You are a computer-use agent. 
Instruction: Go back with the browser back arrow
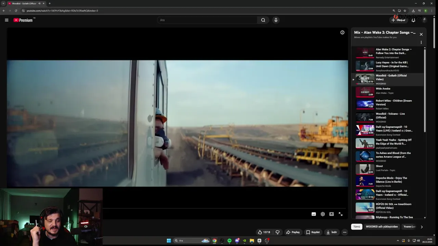[x=4, y=11]
